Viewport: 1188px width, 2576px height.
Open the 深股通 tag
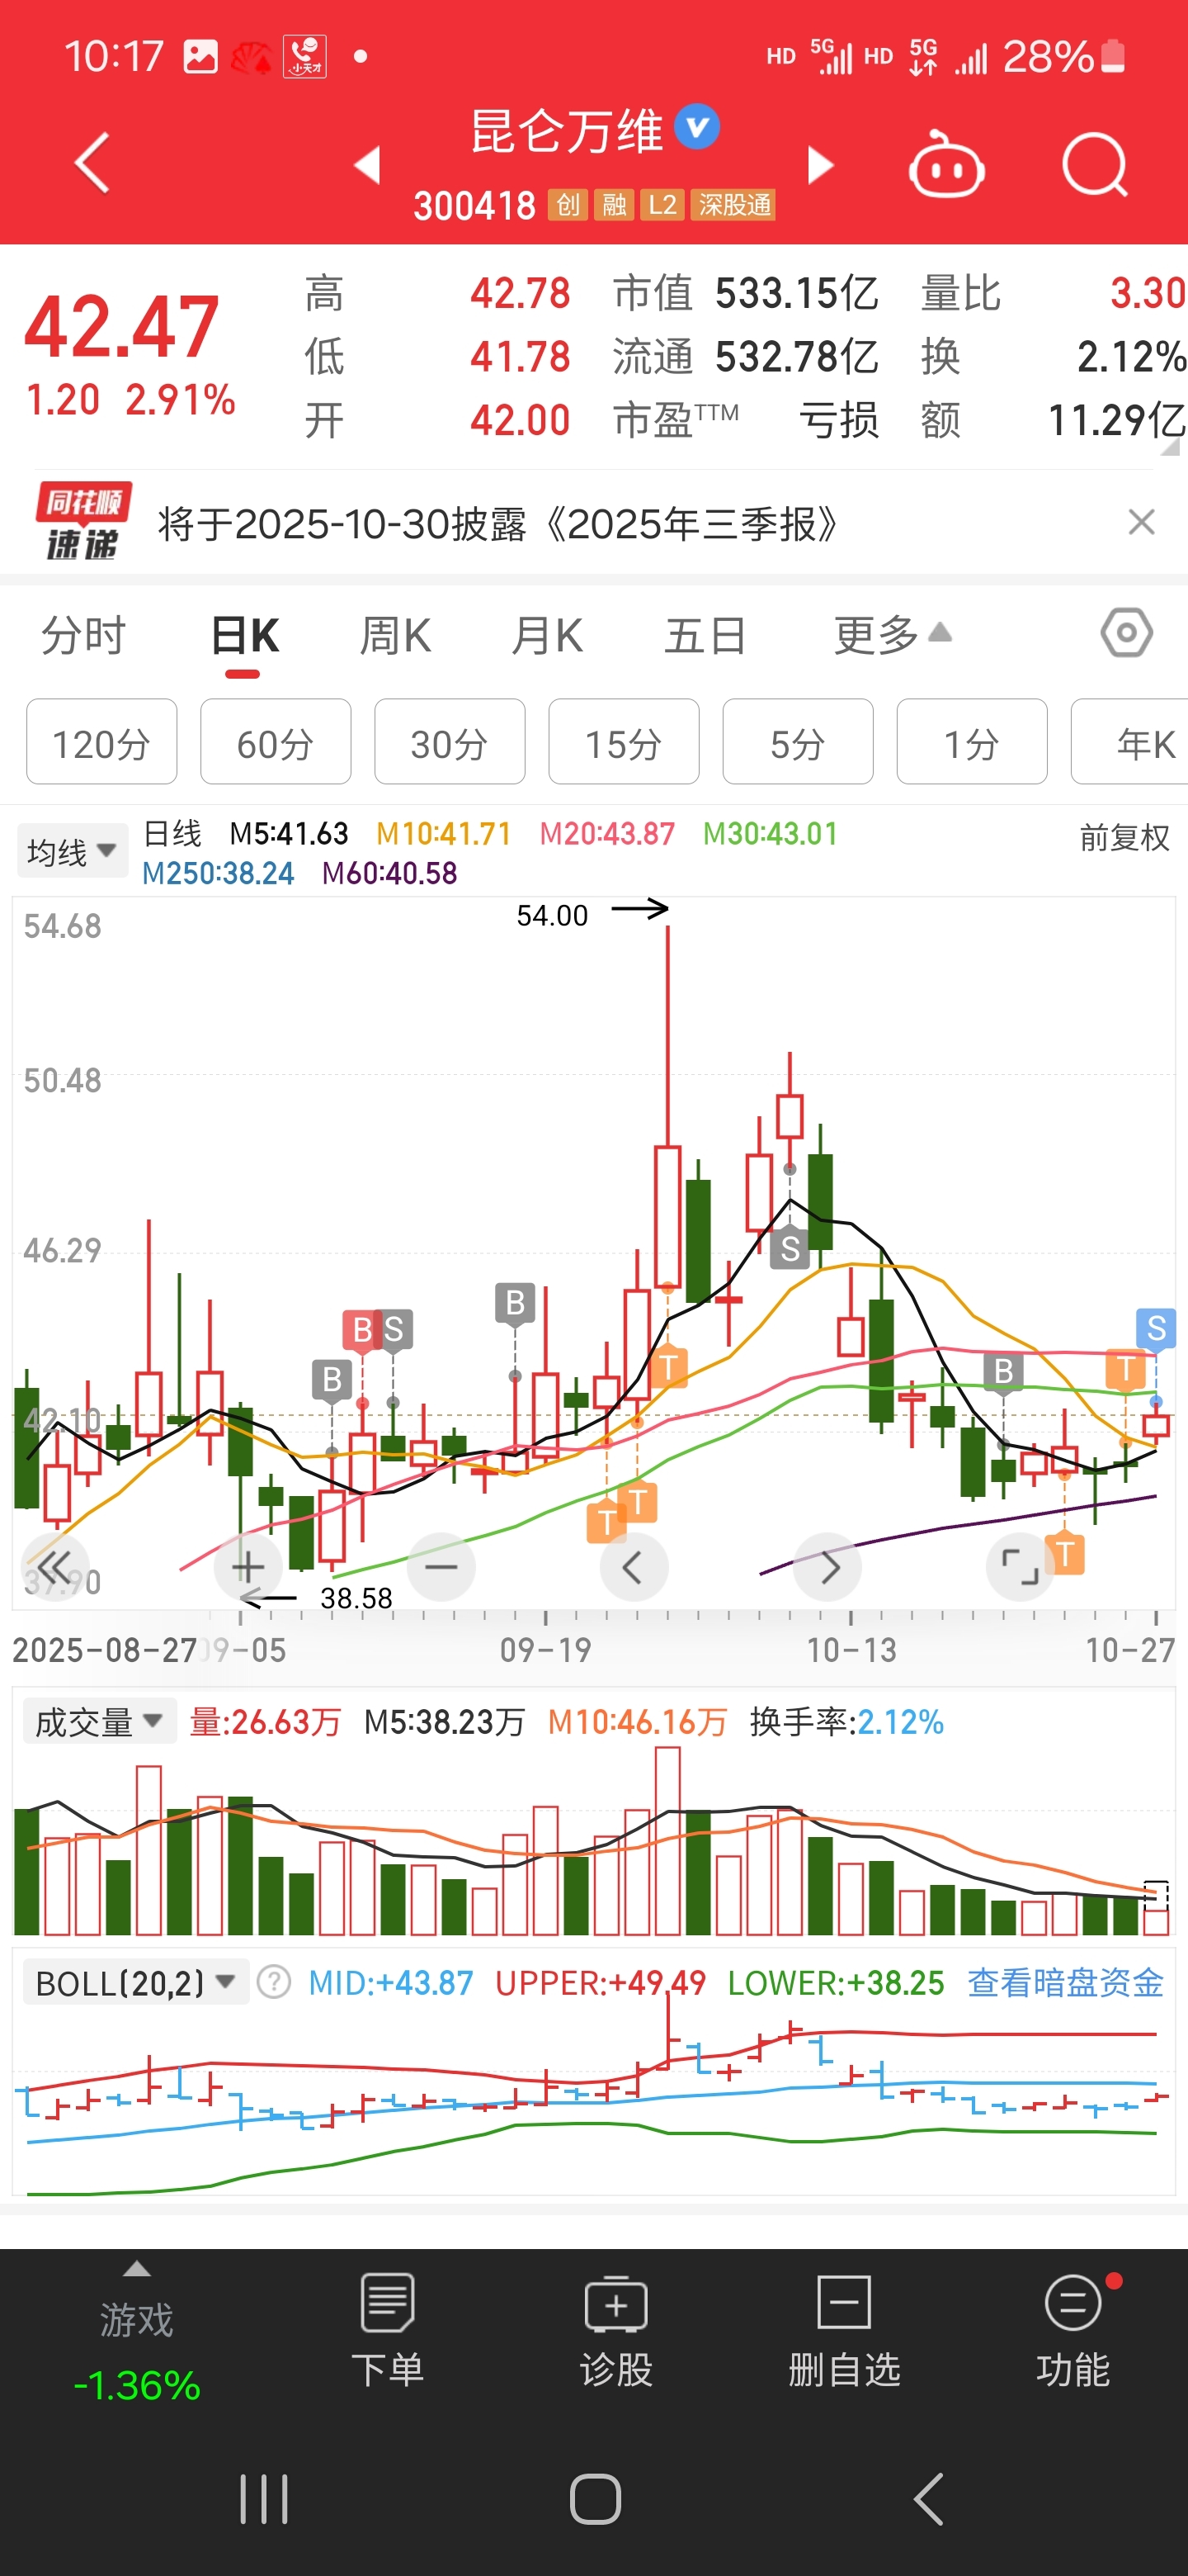tap(734, 205)
